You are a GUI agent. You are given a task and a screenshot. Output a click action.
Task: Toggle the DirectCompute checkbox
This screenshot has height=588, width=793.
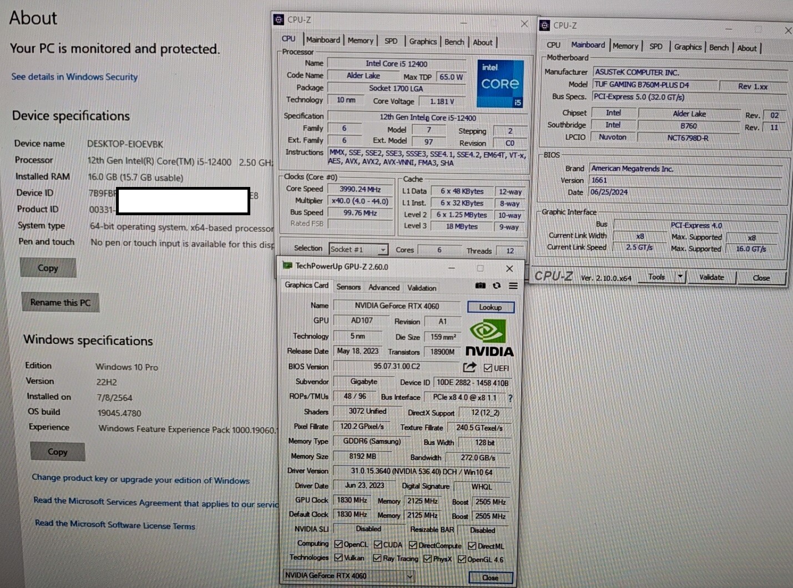[413, 545]
